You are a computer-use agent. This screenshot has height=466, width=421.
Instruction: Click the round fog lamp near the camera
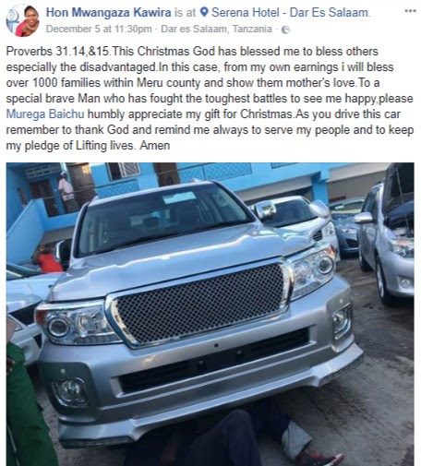(x=71, y=390)
